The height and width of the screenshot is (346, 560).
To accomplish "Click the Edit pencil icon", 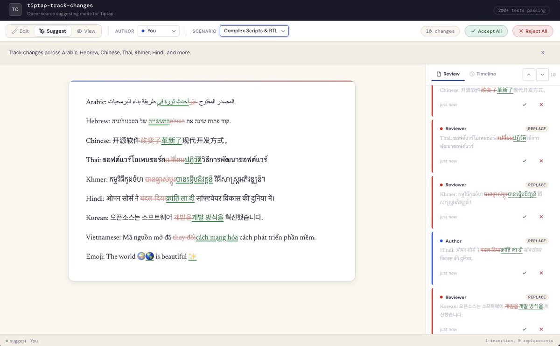I will coord(14,31).
